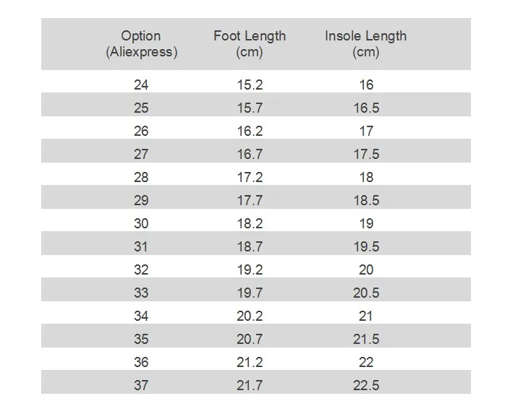Click foot length value 17.7
This screenshot has height=414, width=510.
[250, 201]
